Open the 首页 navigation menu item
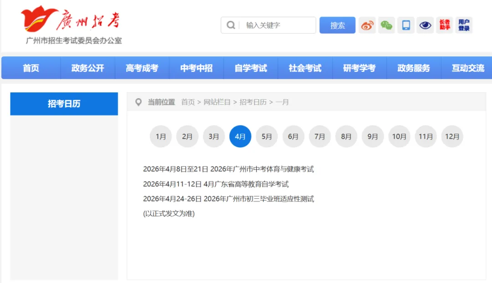Viewport: 492px width, 283px height. [30, 68]
